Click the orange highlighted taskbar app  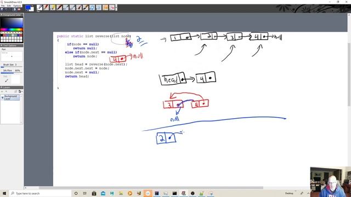148,193
